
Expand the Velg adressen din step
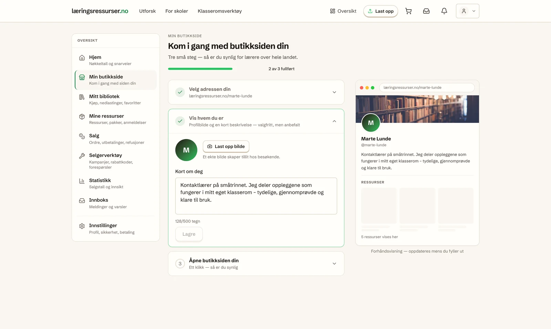click(256, 92)
